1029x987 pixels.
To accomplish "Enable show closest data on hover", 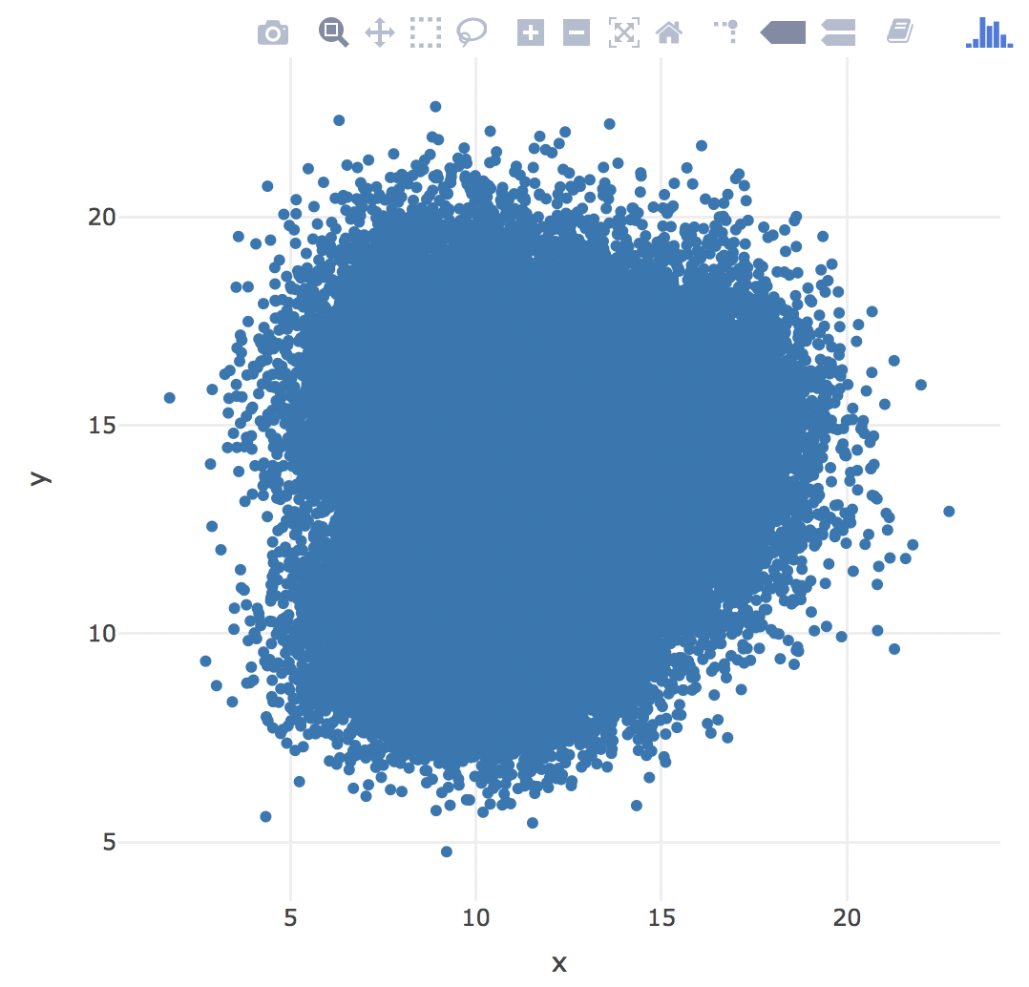I will pos(783,33).
